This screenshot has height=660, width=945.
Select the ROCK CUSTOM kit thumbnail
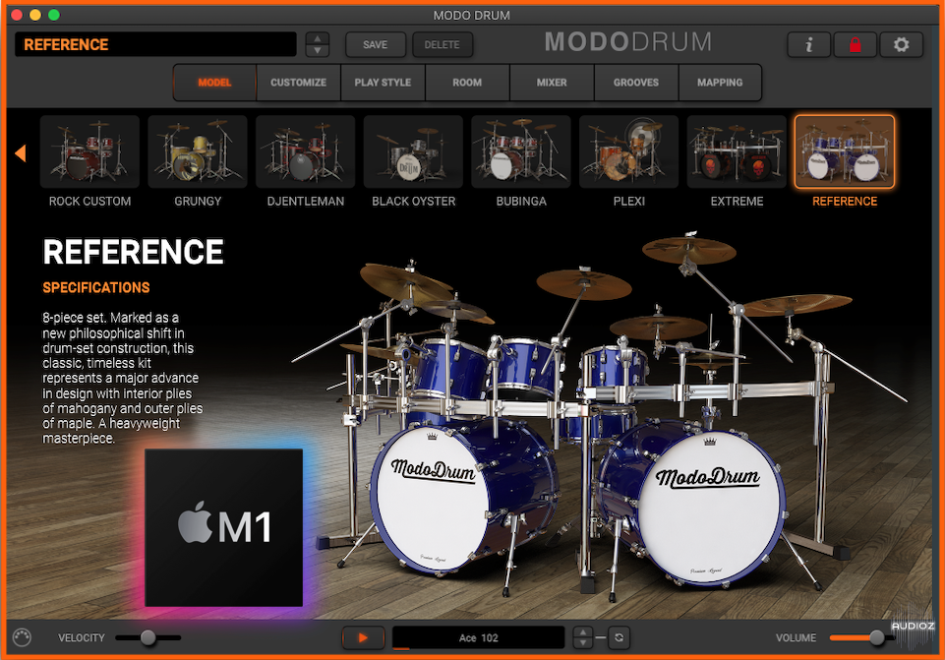point(89,151)
